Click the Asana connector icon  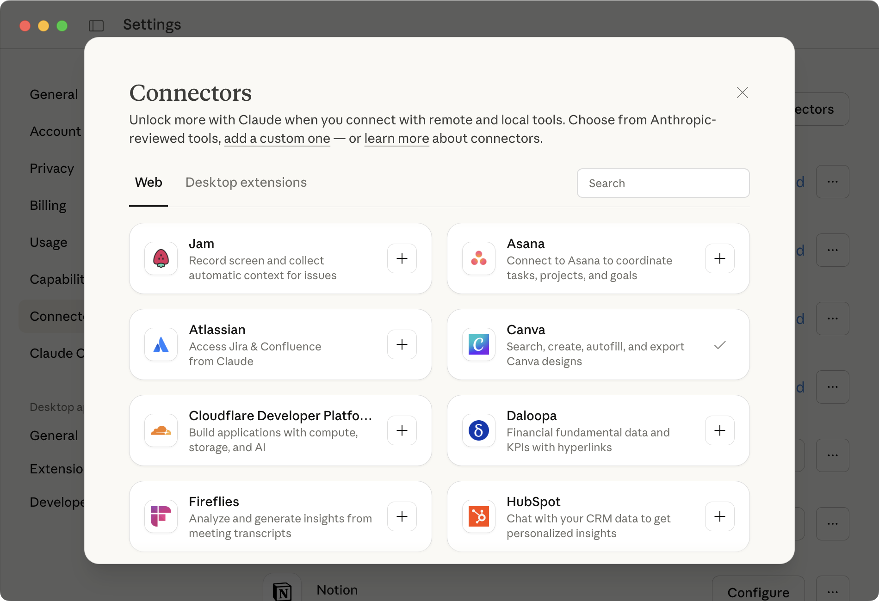pos(479,258)
